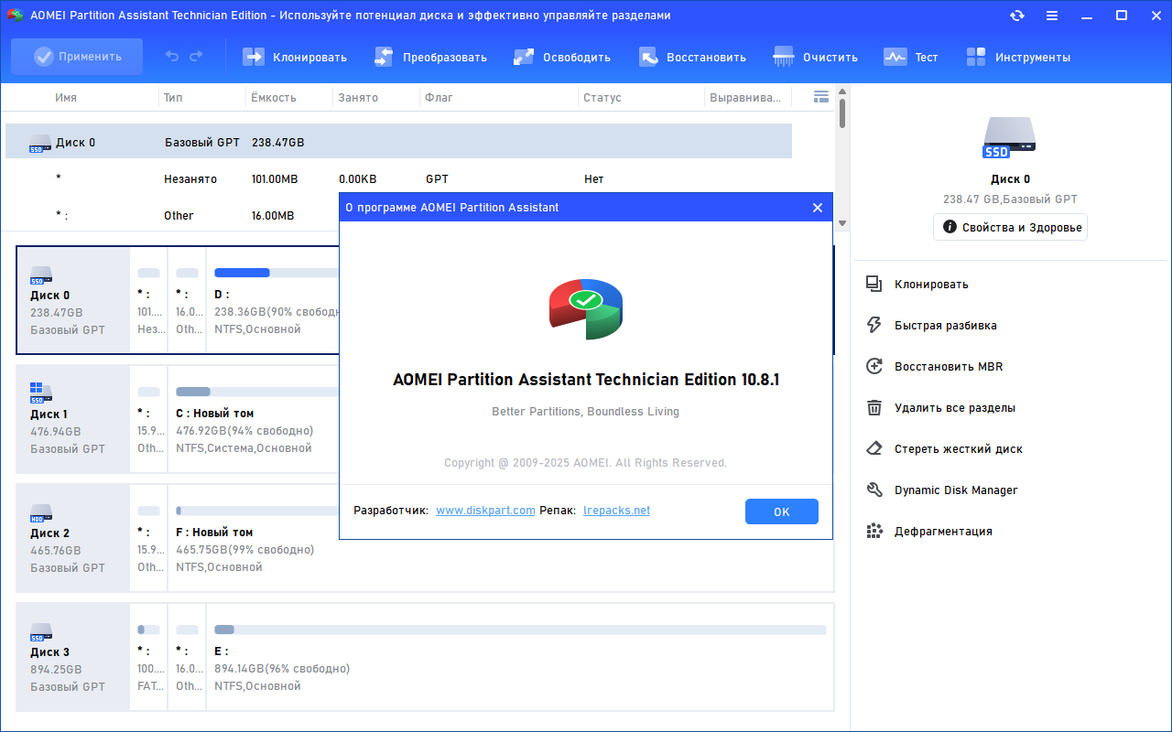Click Свойства и Здоровье button
This screenshot has width=1172, height=732.
coord(1010,227)
